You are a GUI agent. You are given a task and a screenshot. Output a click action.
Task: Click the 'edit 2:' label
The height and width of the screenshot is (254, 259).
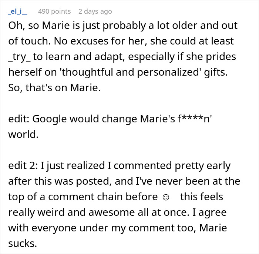(23, 165)
